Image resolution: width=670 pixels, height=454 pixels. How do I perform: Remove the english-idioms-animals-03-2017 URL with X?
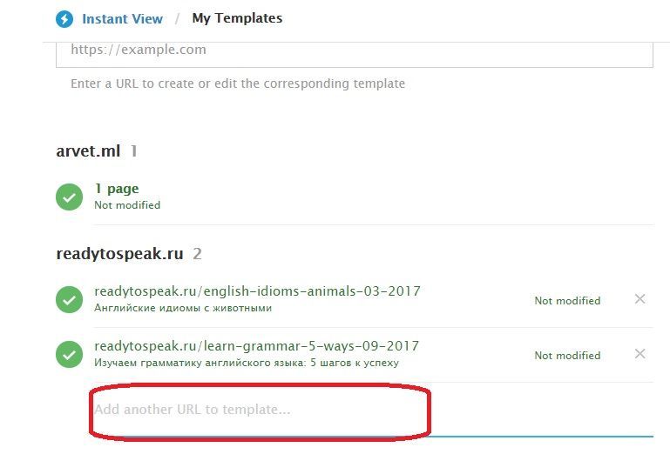(640, 299)
